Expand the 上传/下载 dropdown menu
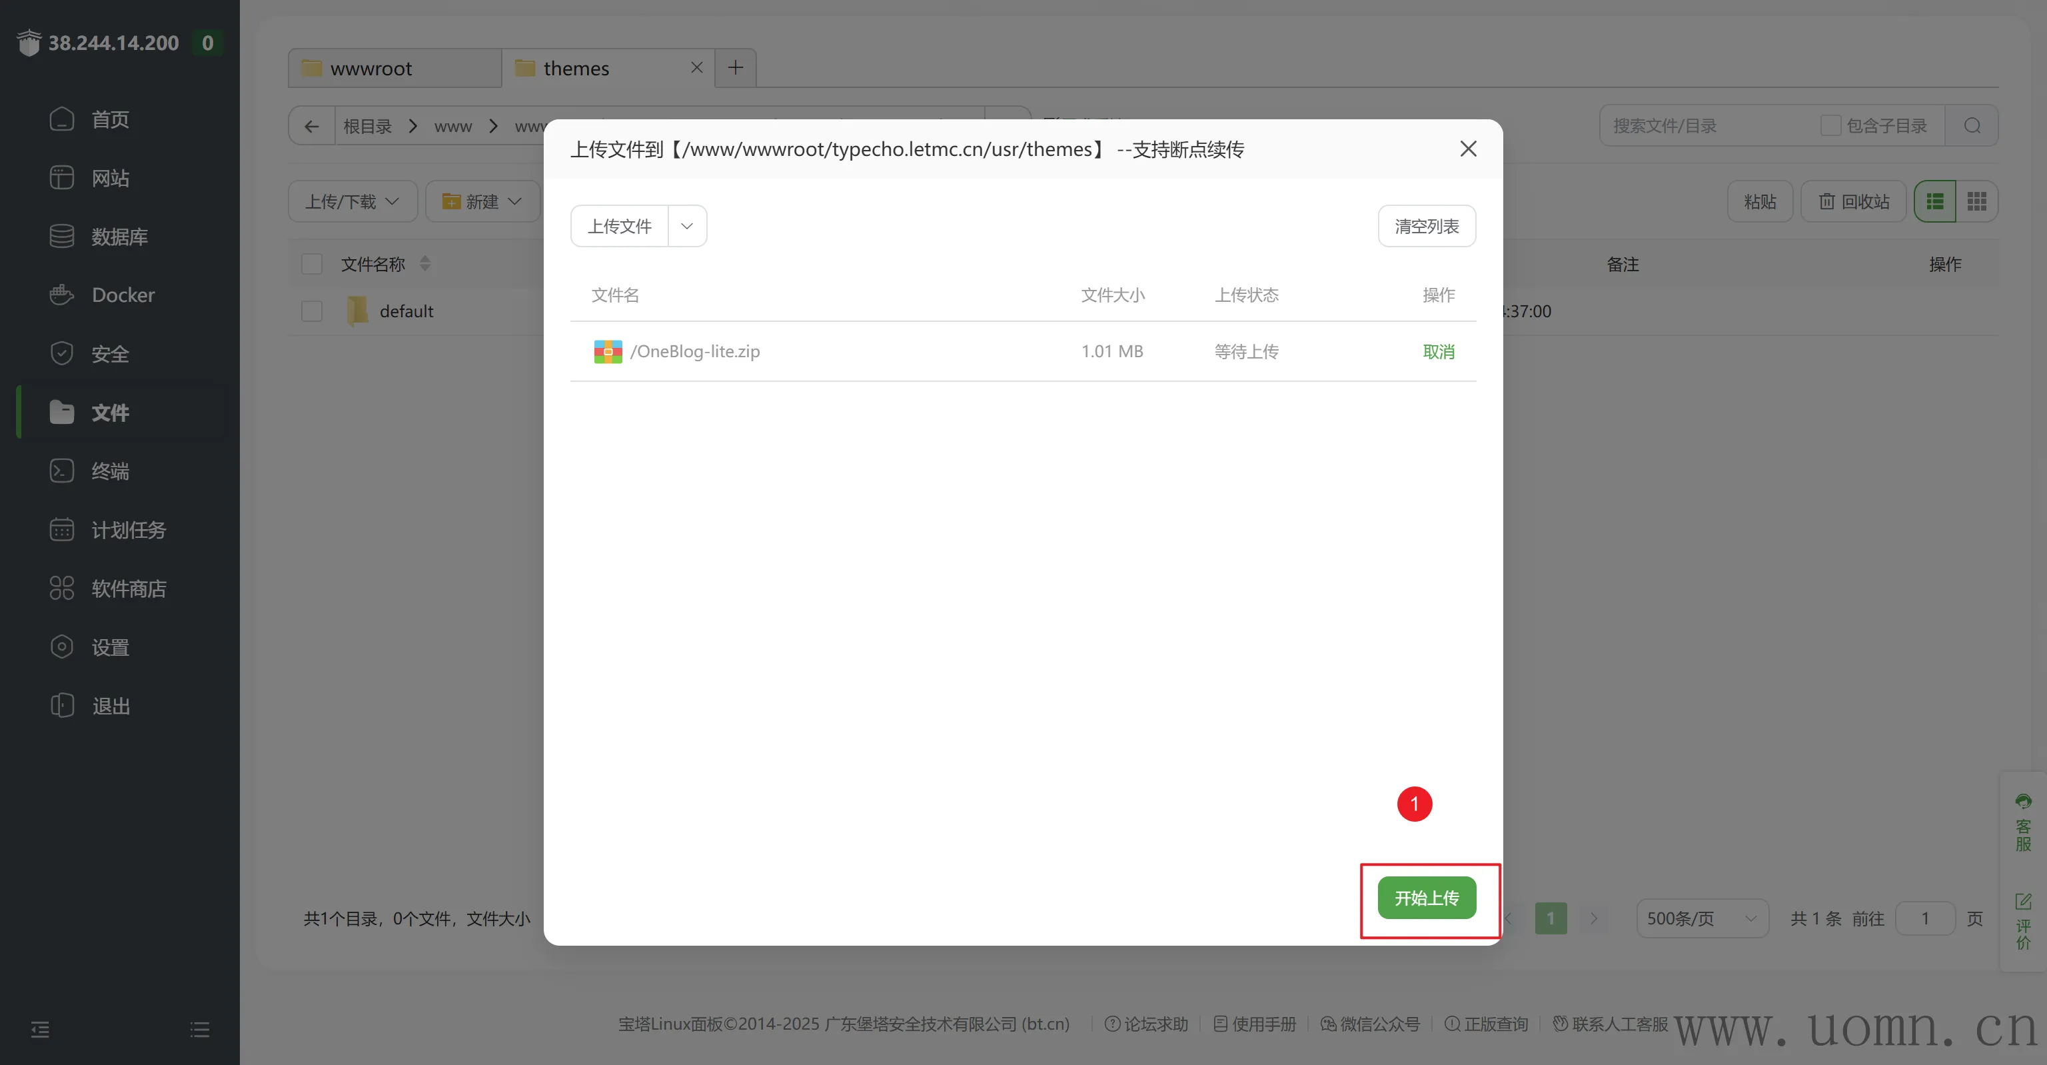 point(352,202)
